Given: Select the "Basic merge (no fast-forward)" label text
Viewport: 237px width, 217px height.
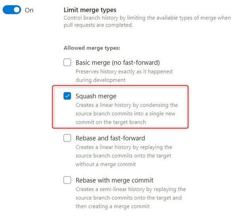Looking at the screenshot, I should point(117,62).
